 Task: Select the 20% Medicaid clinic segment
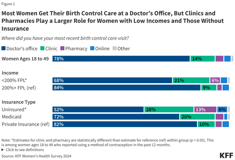tap(197, 117)
